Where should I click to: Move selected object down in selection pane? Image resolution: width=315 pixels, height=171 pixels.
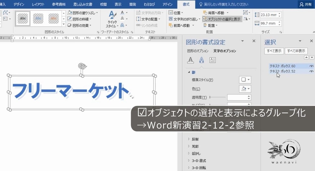pos(312,57)
